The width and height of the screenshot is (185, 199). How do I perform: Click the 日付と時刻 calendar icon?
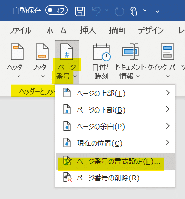tap(101, 52)
